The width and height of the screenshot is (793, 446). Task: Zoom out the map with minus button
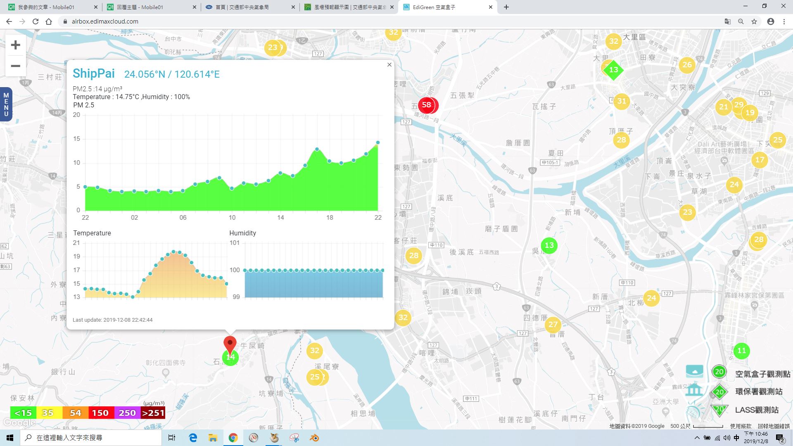(x=16, y=66)
